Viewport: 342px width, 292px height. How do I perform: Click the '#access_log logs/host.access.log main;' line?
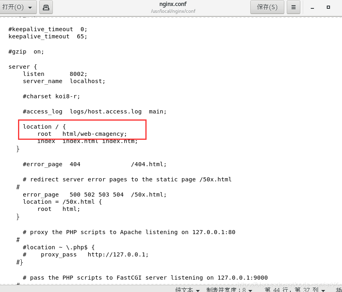95,111
